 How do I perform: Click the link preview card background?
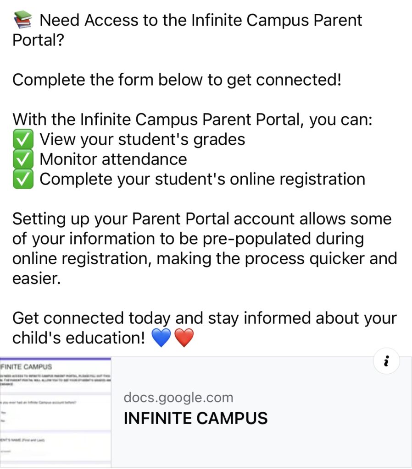coord(262,412)
